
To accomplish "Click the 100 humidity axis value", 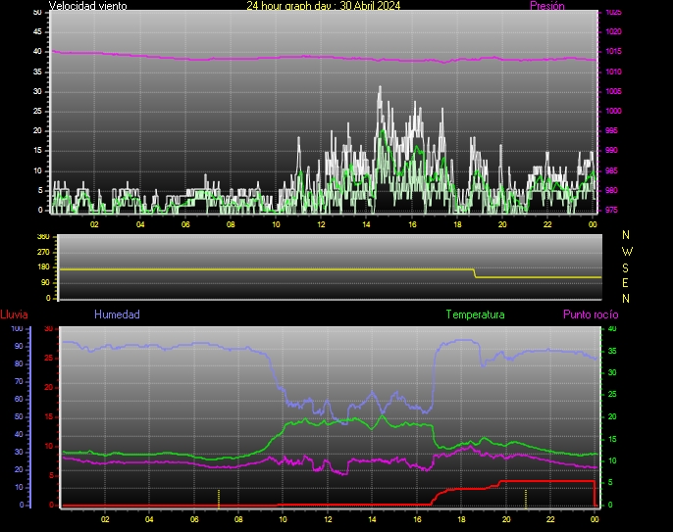I will click(x=17, y=329).
